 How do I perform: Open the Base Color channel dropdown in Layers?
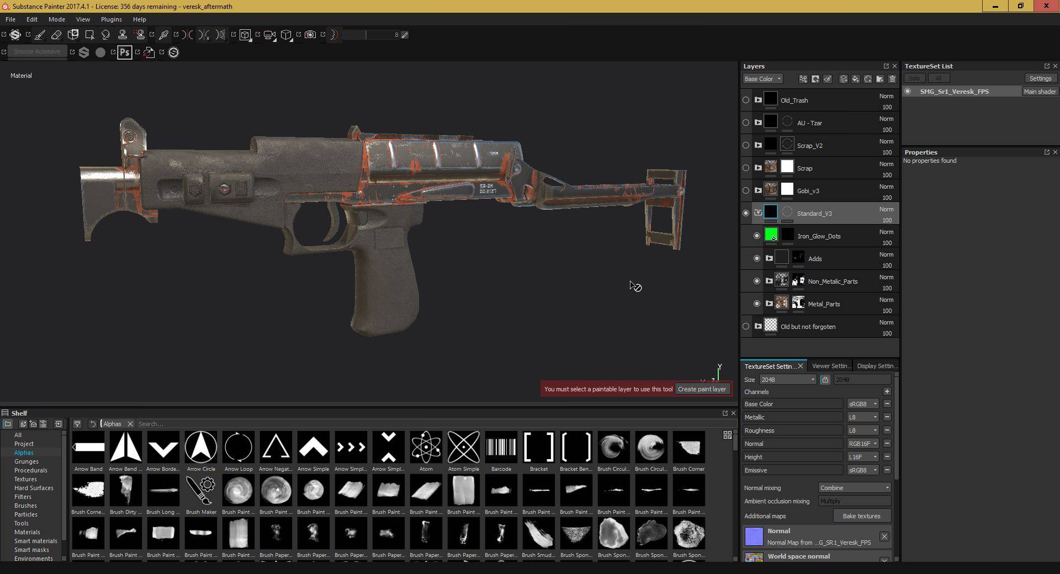click(762, 79)
